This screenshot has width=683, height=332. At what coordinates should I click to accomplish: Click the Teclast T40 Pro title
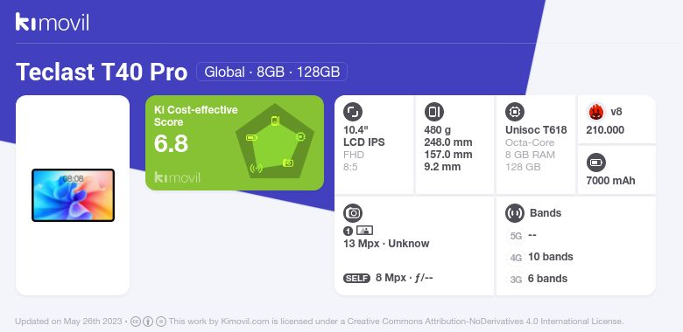[102, 72]
